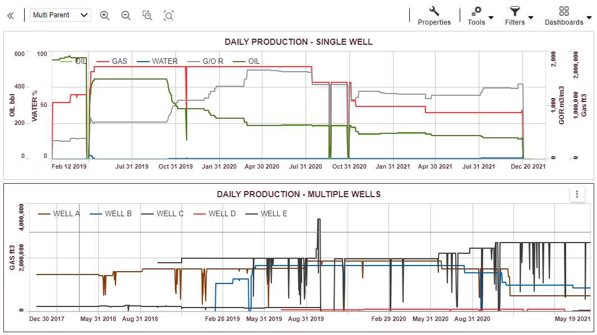Toggle WELL A legend series
597x335 pixels.
(59, 214)
